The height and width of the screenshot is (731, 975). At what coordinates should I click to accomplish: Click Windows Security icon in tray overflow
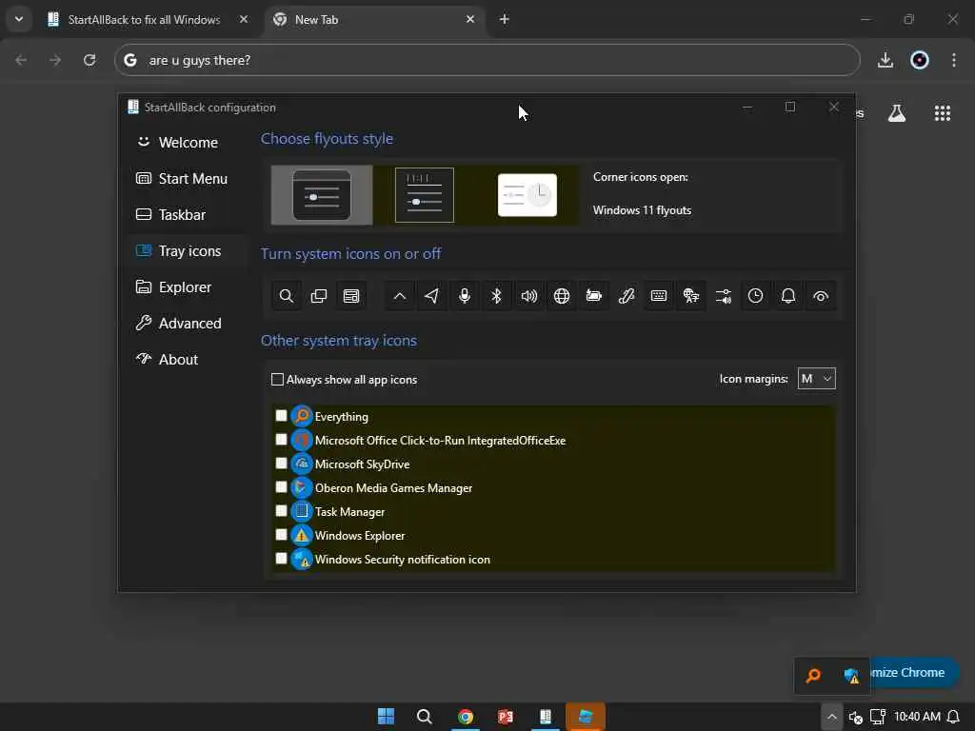[851, 676]
